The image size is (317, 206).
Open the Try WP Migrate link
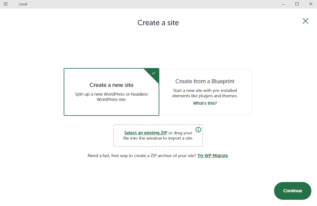(x=212, y=156)
